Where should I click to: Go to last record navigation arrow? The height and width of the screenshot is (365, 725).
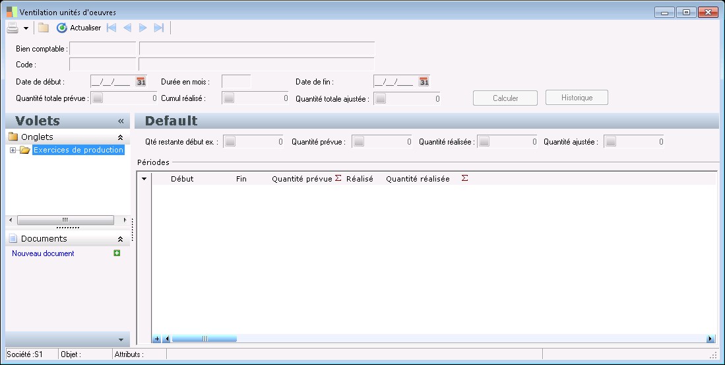pyautogui.click(x=158, y=28)
